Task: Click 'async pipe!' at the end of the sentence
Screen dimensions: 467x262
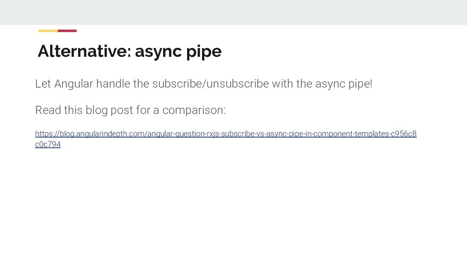Action: (x=344, y=84)
